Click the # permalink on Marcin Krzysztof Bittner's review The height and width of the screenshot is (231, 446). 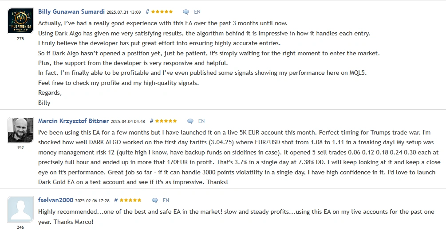pos(152,121)
